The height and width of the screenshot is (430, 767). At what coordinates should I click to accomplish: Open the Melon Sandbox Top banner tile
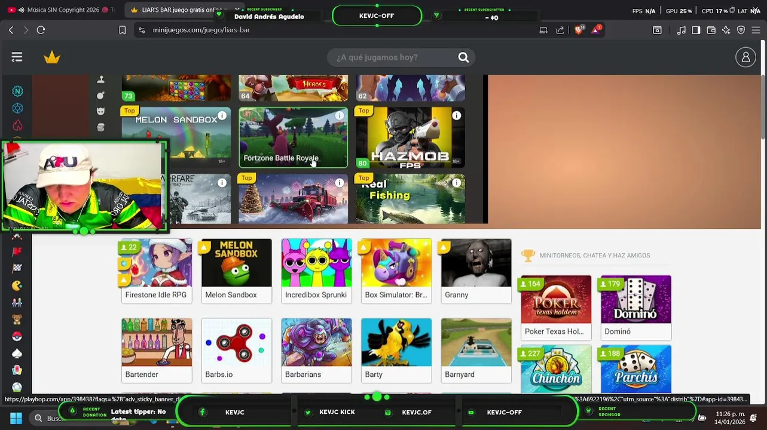tap(176, 137)
